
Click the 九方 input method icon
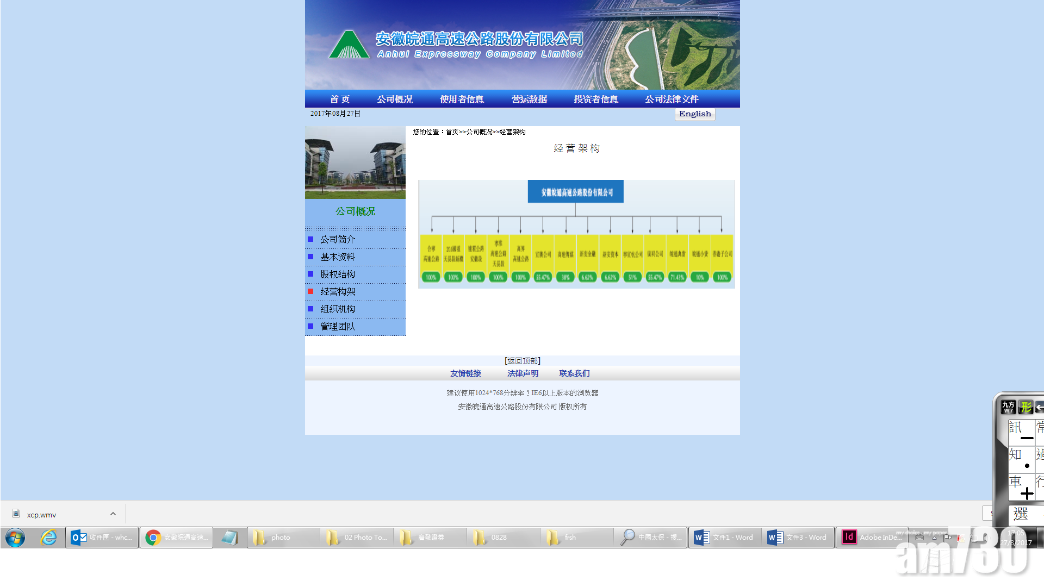[x=1008, y=407]
